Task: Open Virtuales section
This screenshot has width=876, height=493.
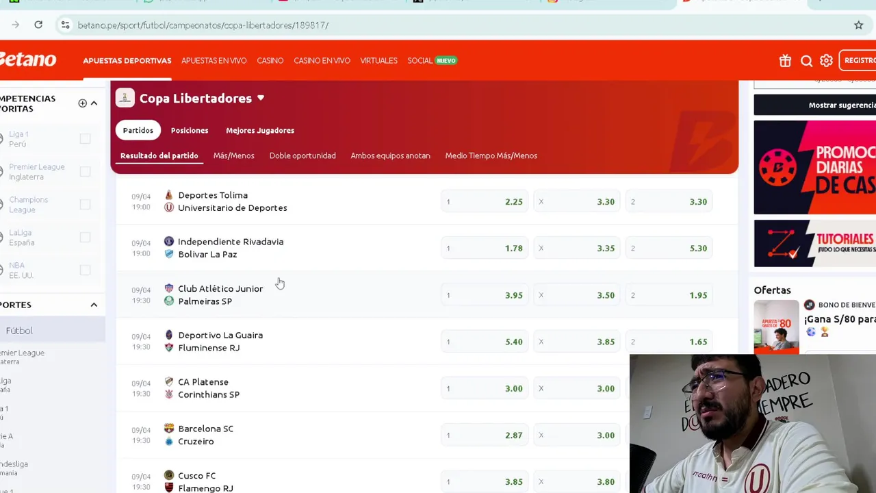Action: pos(378,61)
